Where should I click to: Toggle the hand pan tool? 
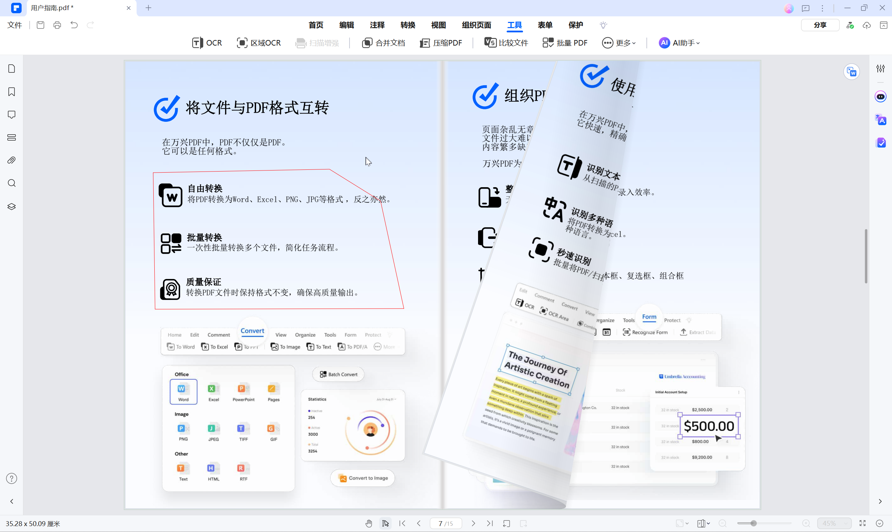click(369, 523)
